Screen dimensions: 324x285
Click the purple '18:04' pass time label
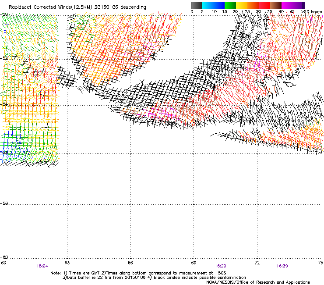[42, 266]
